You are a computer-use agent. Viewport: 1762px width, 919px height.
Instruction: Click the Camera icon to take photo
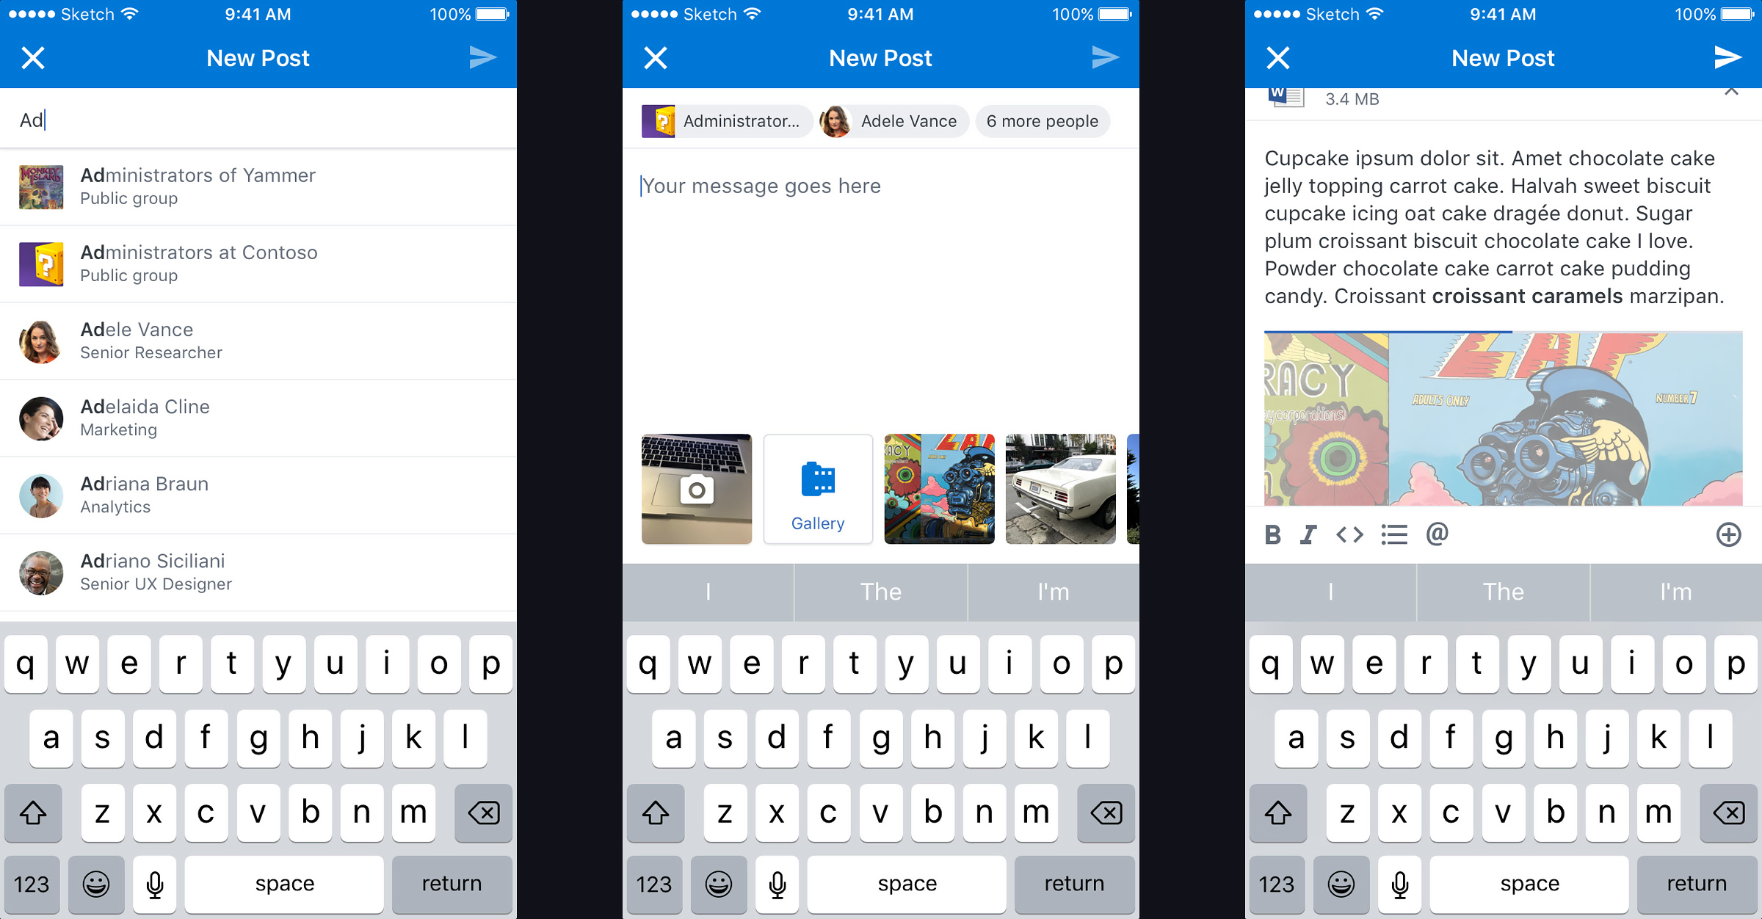tap(696, 487)
